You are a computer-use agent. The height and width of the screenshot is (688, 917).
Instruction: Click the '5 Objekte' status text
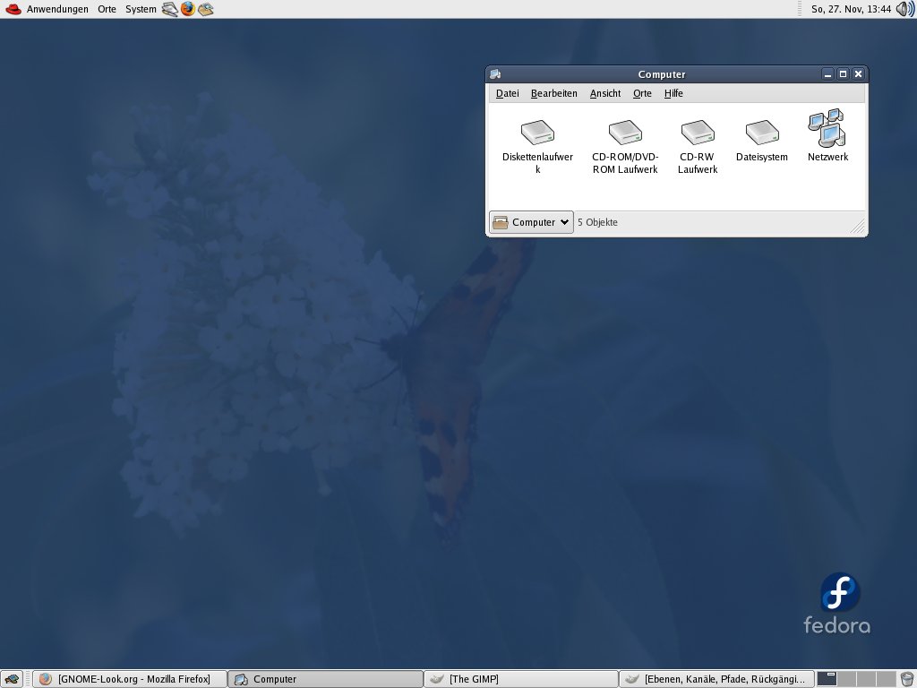pos(597,222)
